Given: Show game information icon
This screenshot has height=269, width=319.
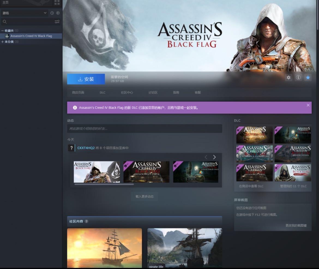Looking at the screenshot, I should coord(298,77).
